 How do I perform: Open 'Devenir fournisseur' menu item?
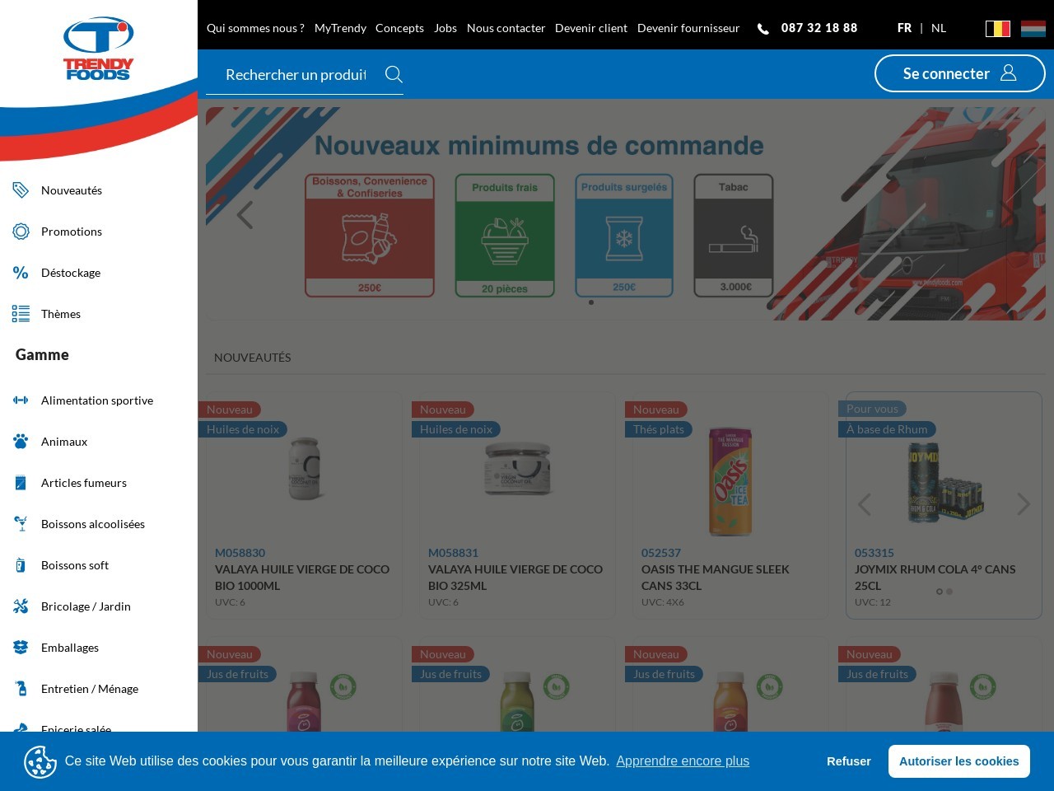(x=688, y=28)
